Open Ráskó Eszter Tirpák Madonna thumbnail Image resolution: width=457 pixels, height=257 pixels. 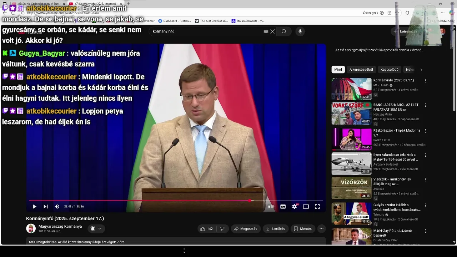coord(351,139)
